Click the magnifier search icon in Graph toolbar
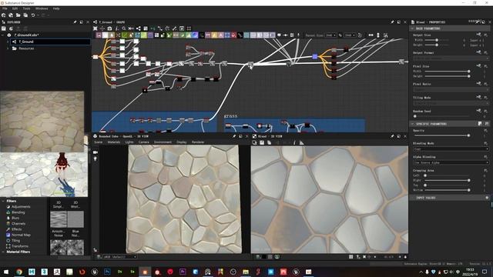 coord(124,28)
